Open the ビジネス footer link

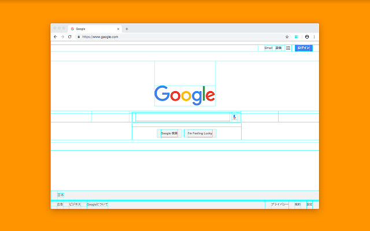point(75,204)
